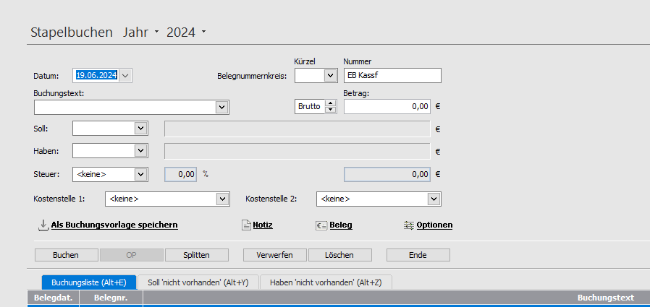
Task: Open the Soll account dropdown
Action: [x=141, y=129]
